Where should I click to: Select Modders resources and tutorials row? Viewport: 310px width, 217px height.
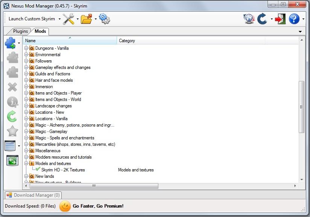coord(63,157)
